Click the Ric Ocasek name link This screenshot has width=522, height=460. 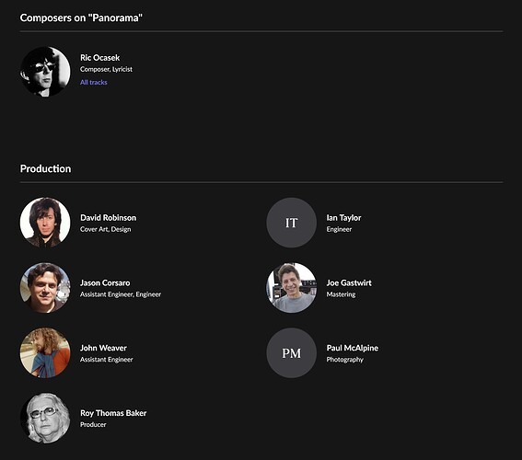tap(99, 58)
